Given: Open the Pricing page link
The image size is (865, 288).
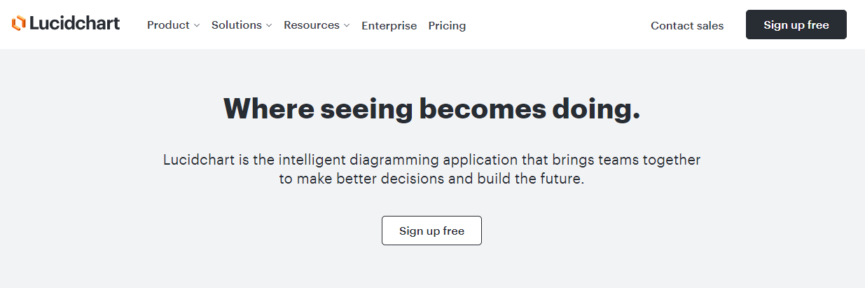Looking at the screenshot, I should point(447,25).
